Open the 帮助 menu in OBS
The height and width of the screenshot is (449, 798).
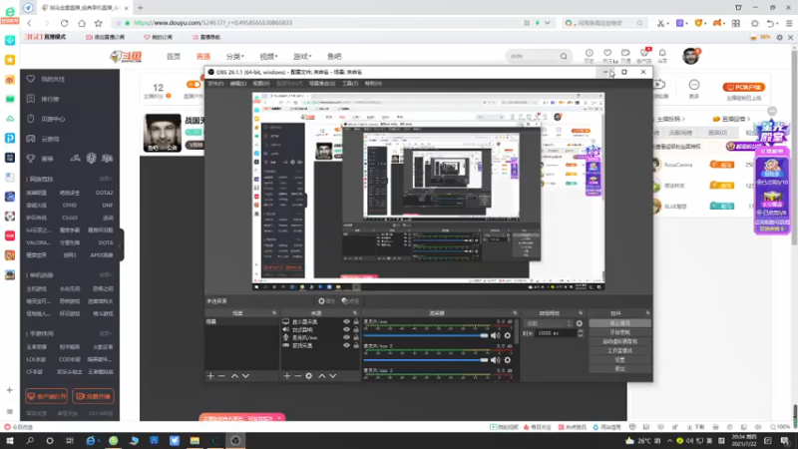click(373, 84)
